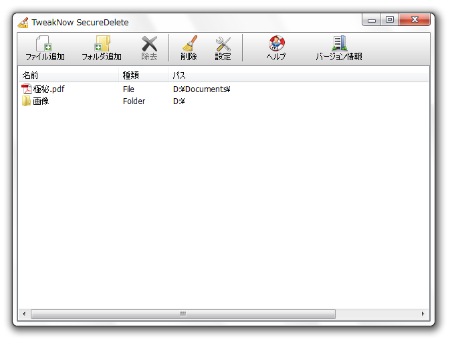Click the horizontal scrollbar left arrow
Screen dimensions: 450x341
coord(24,314)
